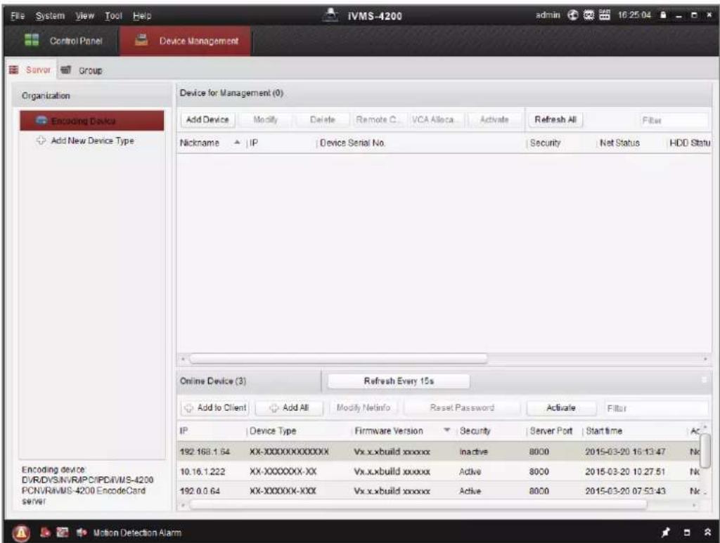This screenshot has width=720, height=543.
Task: Select Encoding Device in Organization tree
Action: (x=92, y=121)
